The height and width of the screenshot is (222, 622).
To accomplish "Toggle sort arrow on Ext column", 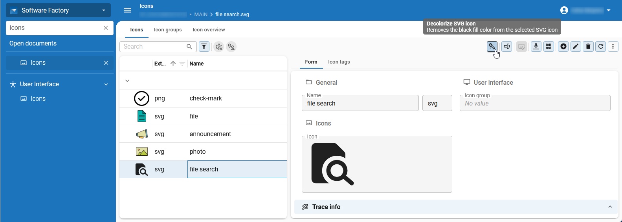I will coord(173,64).
